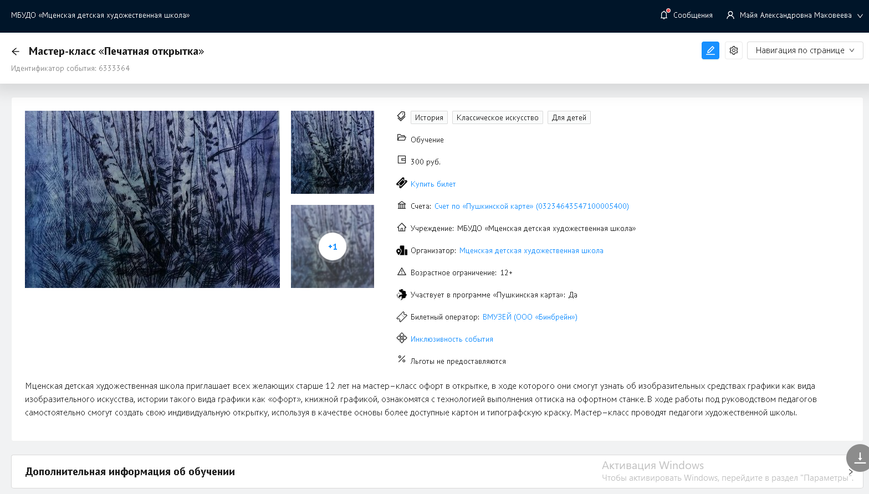Click the back arrow next to event title
The image size is (869, 494).
point(16,52)
